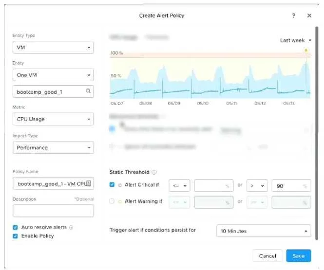Click the search icon in the VM name field

[x=88, y=91]
